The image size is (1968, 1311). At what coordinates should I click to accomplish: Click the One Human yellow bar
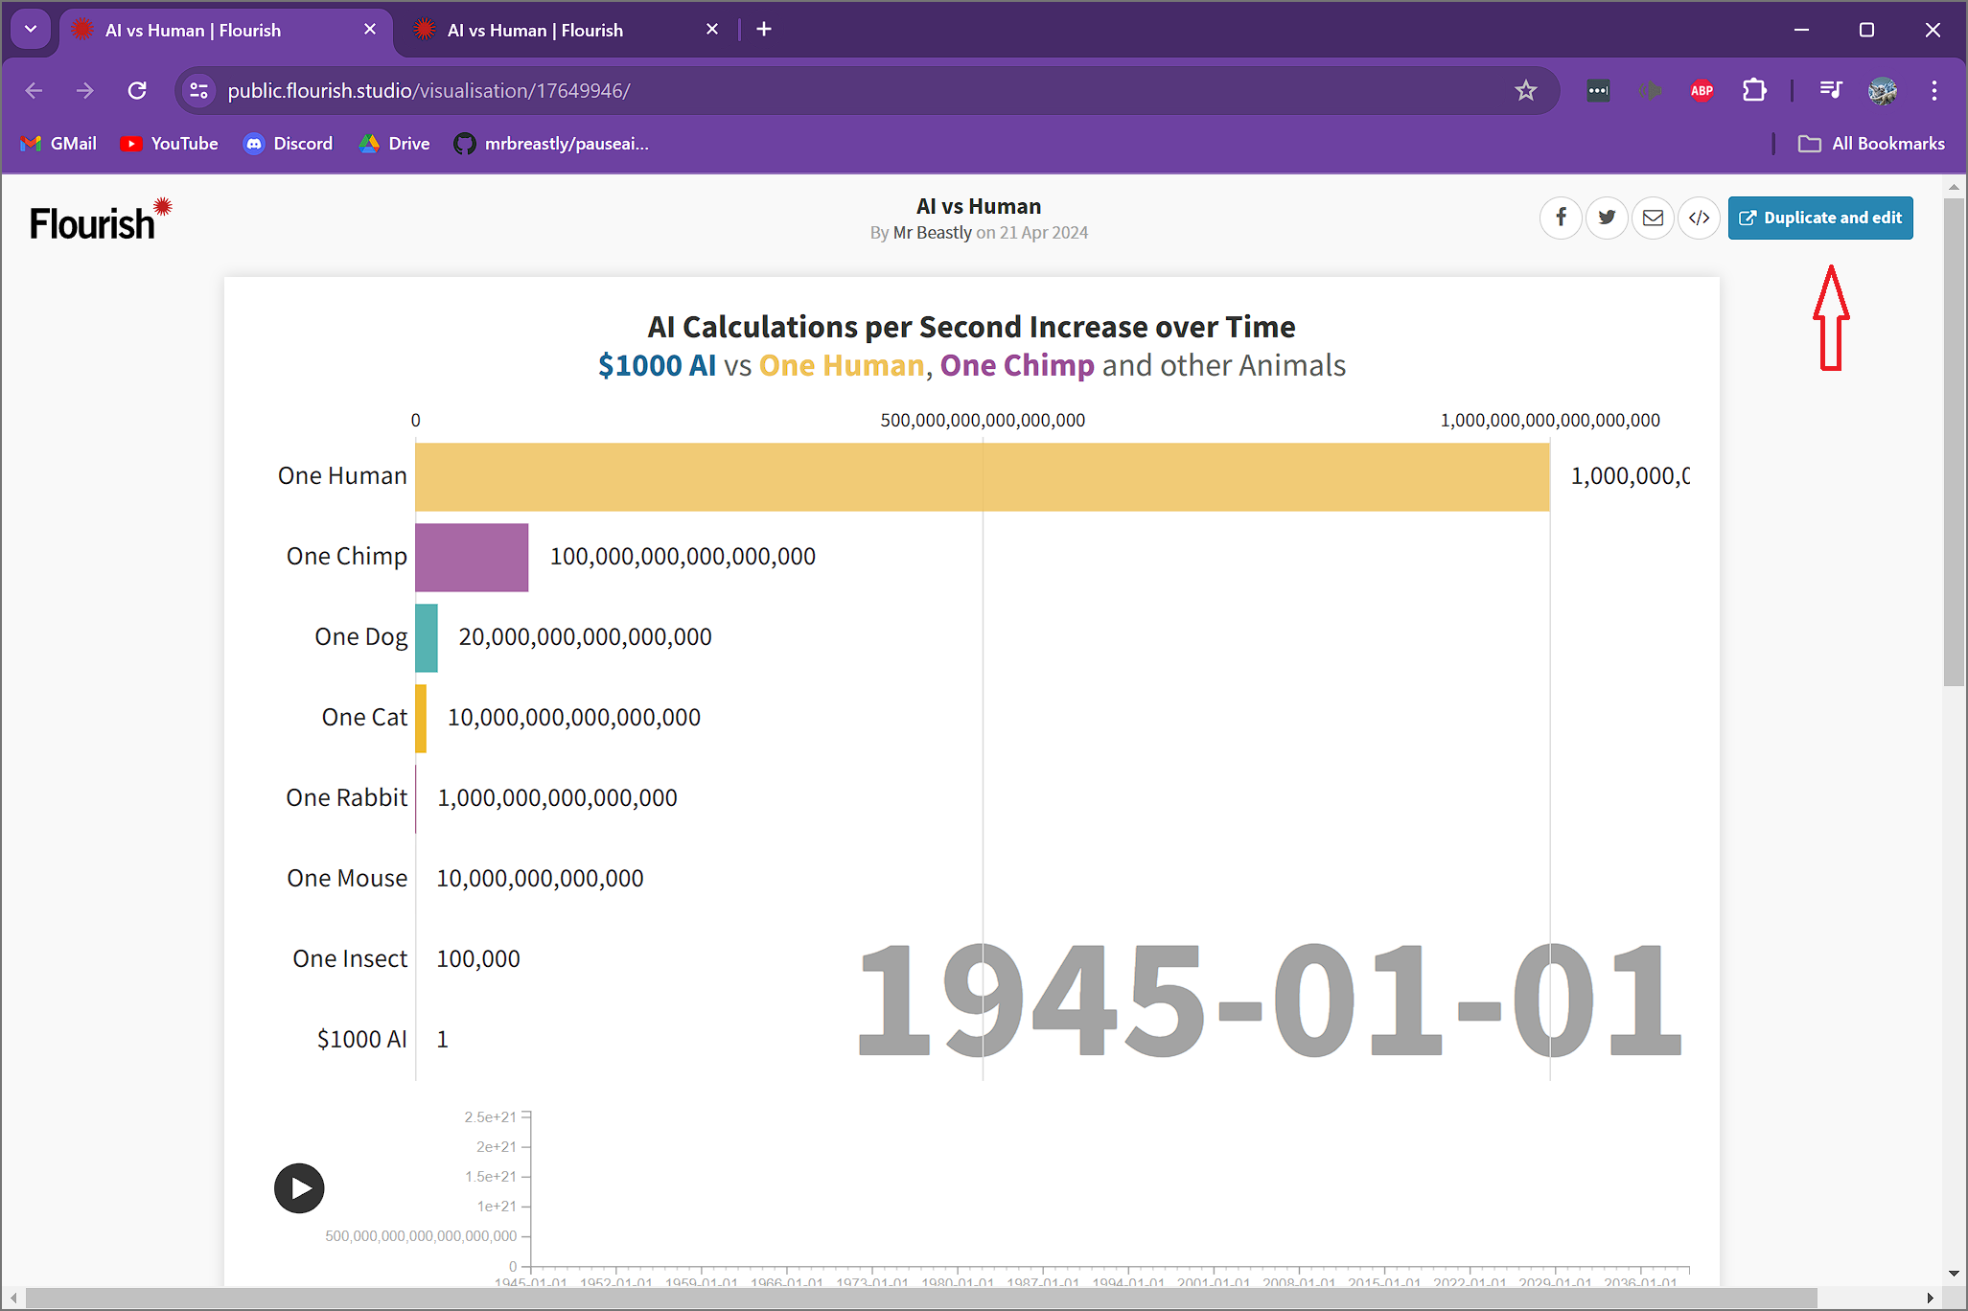(982, 476)
